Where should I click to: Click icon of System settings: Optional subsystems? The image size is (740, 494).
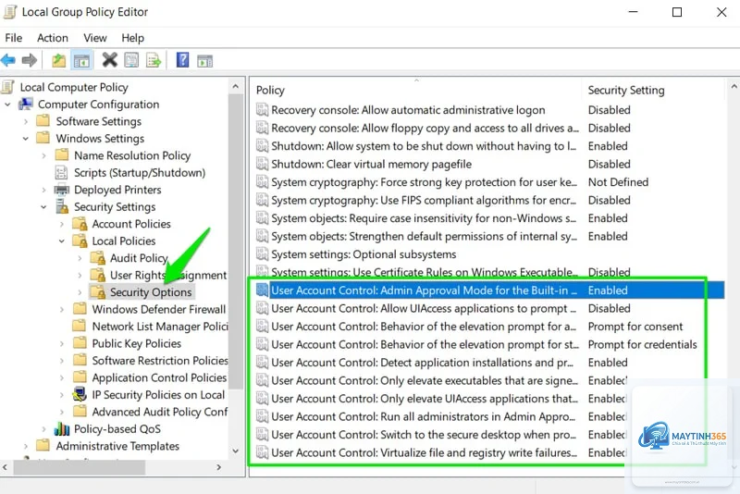pyautogui.click(x=262, y=254)
